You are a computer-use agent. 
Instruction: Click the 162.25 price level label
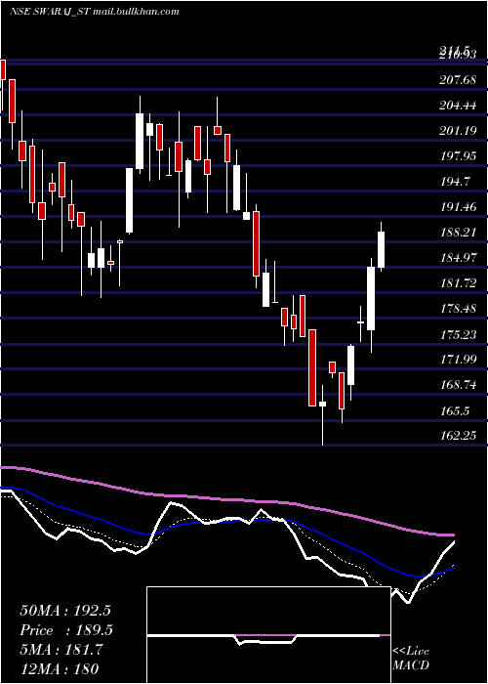458,436
